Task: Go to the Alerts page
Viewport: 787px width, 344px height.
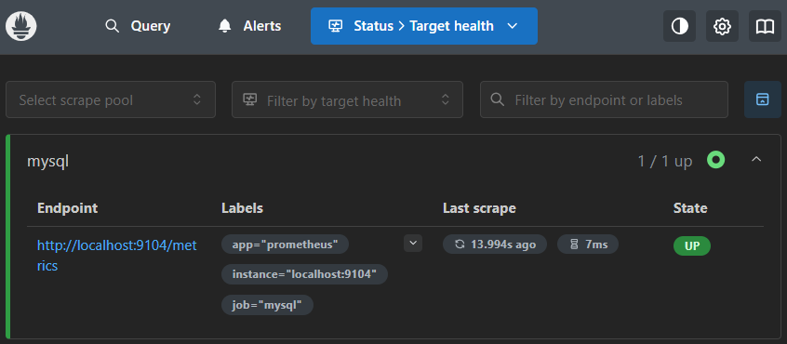Action: [x=249, y=26]
